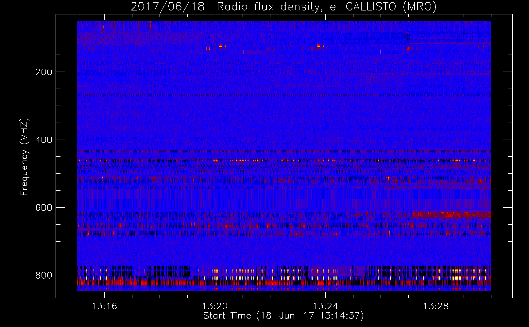Click the 13:20 time tick label
The height and width of the screenshot is (327, 529).
pyautogui.click(x=215, y=306)
